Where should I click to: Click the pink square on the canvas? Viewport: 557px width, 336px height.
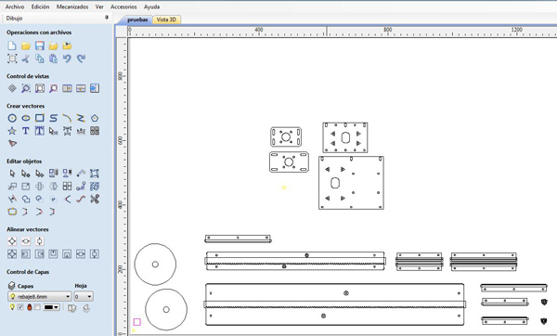[x=137, y=322]
